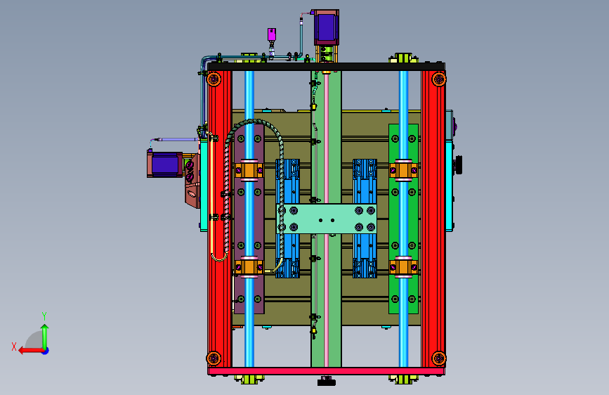Click the green Y label of the triad
Screen dimensions: 609x395
click(x=44, y=316)
